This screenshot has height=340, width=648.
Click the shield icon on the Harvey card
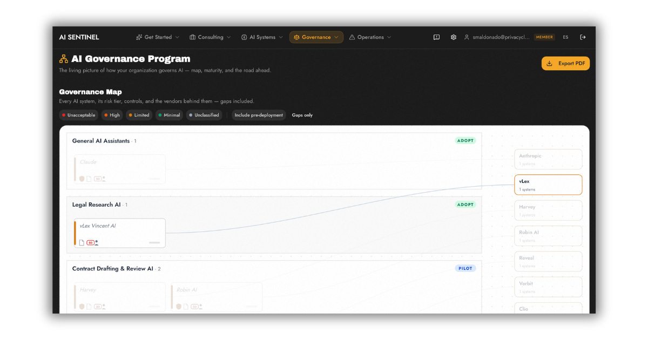82,307
